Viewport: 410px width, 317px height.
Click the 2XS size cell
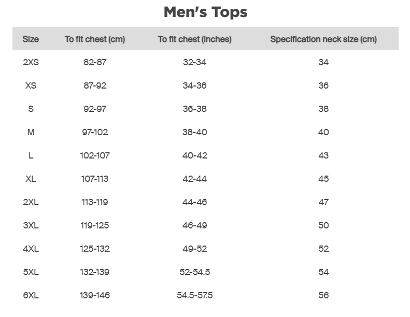tap(31, 62)
